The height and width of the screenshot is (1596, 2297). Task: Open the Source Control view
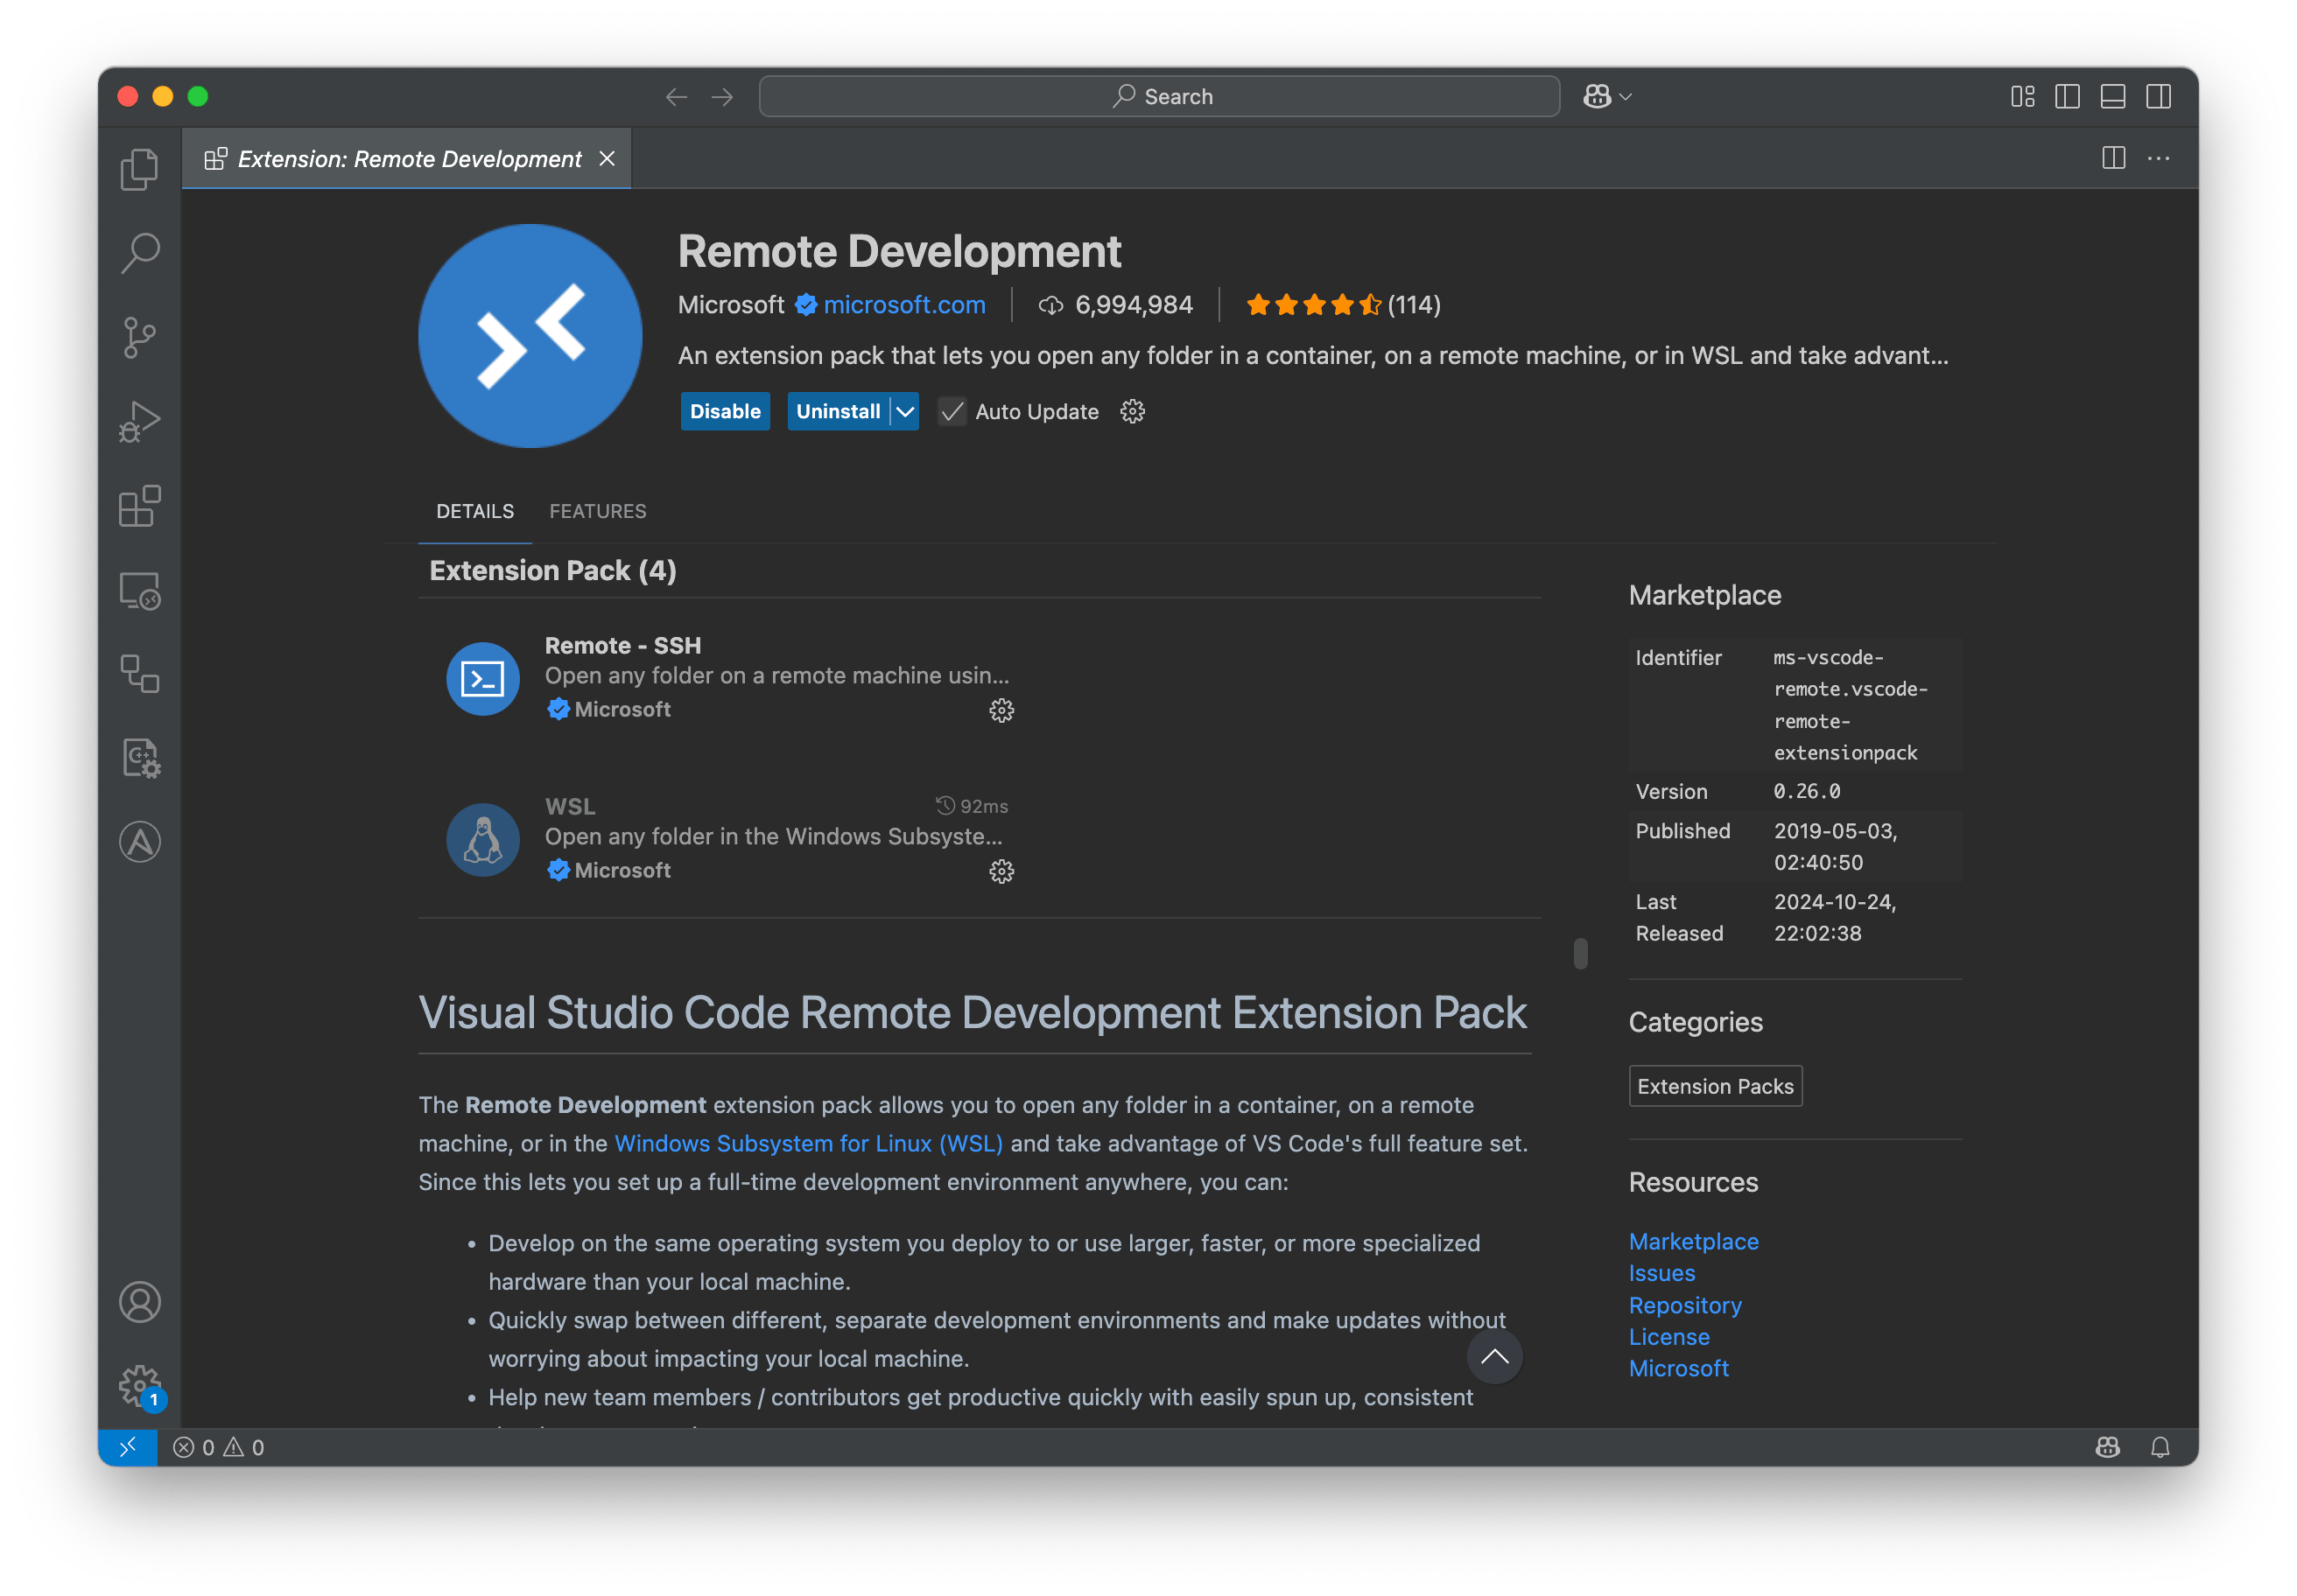[x=139, y=337]
